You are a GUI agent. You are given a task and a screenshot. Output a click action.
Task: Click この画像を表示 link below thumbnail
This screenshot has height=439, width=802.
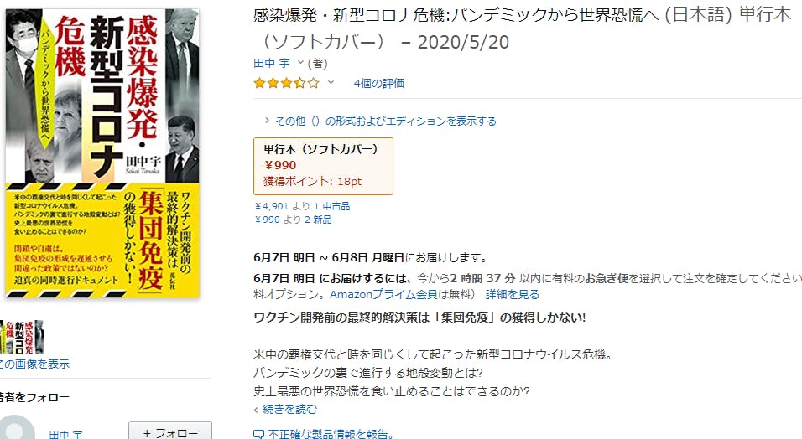tap(34, 364)
